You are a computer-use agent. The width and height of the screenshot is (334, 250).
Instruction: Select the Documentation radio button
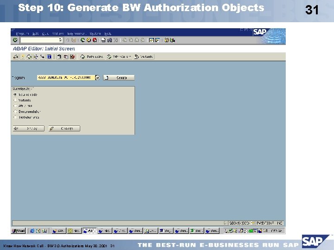coord(15,112)
